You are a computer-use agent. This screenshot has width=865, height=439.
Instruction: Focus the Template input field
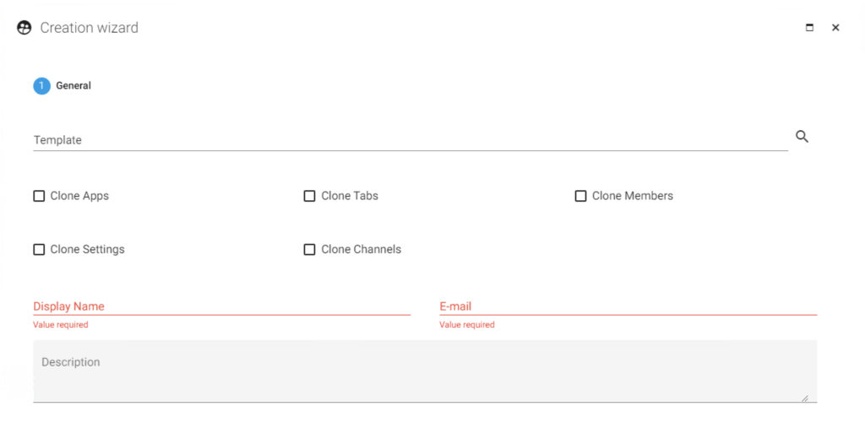(411, 140)
